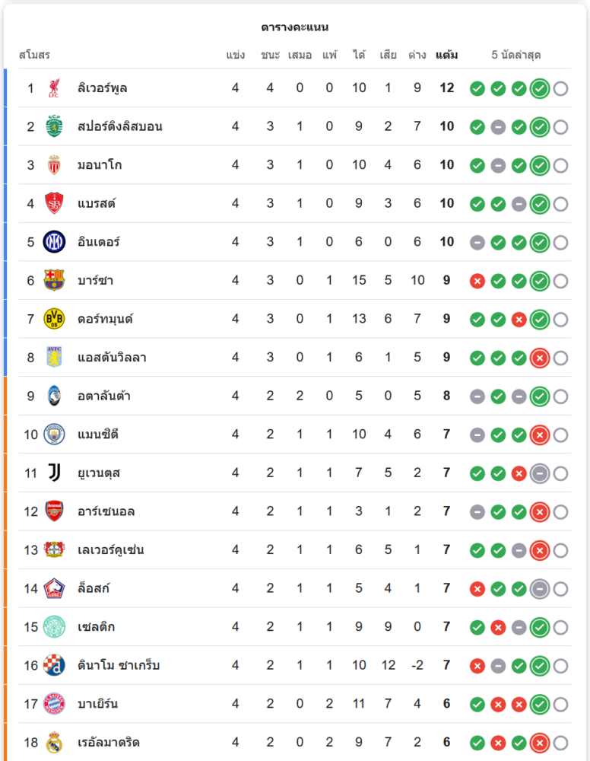Open the แมนซิตี้ team name link

click(98, 435)
